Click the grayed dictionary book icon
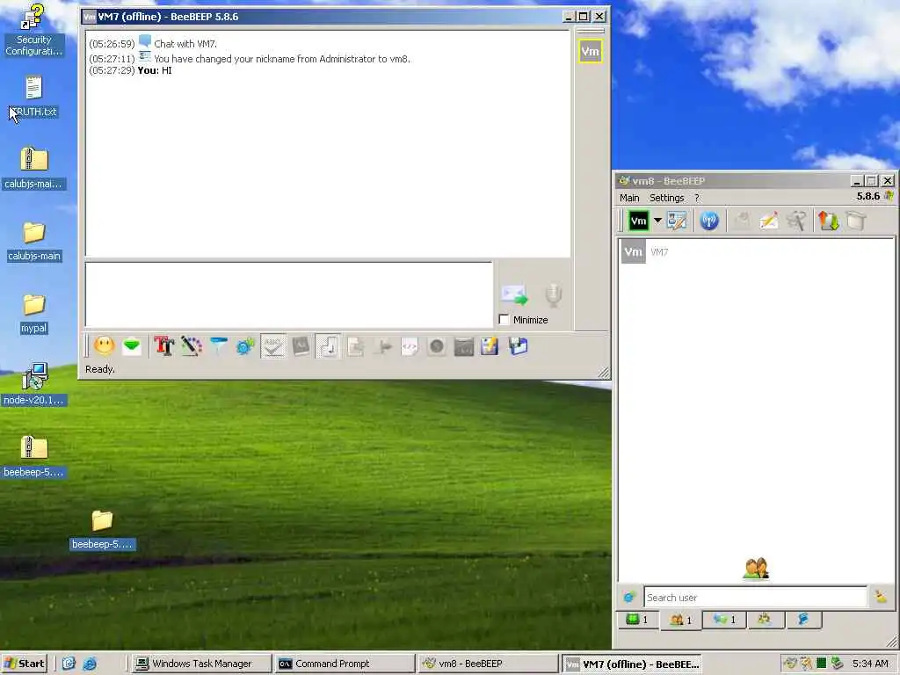The height and width of the screenshot is (675, 900). click(x=301, y=346)
